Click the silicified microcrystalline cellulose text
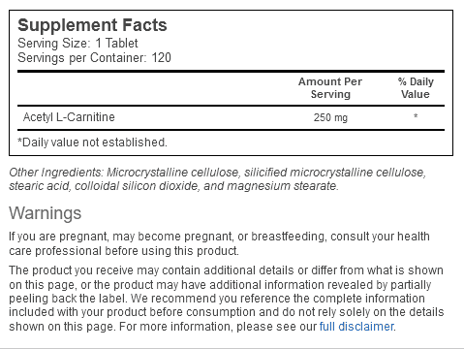This screenshot has width=464, height=349. [x=335, y=173]
